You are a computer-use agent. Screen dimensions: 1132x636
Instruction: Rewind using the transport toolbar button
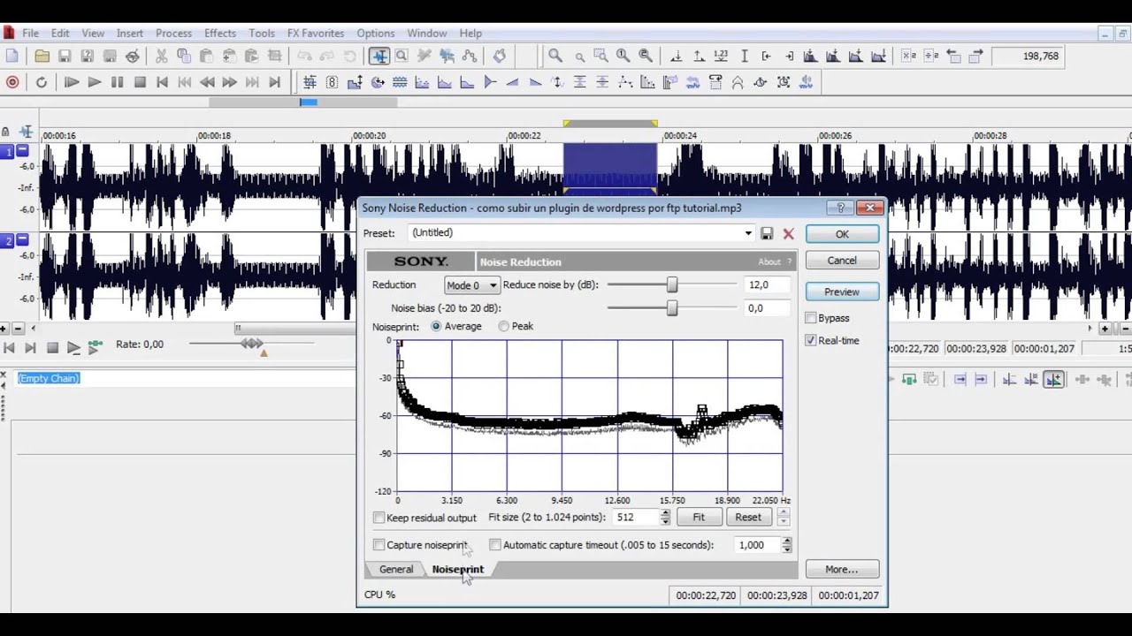[207, 82]
